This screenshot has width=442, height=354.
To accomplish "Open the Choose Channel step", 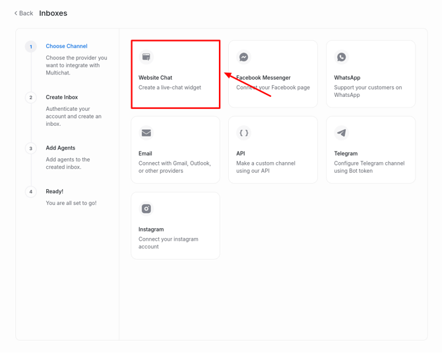I will coord(67,46).
